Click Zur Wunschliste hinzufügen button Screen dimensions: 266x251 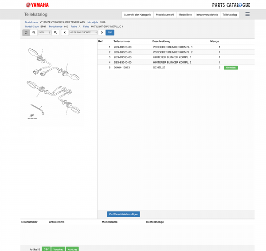(124, 214)
